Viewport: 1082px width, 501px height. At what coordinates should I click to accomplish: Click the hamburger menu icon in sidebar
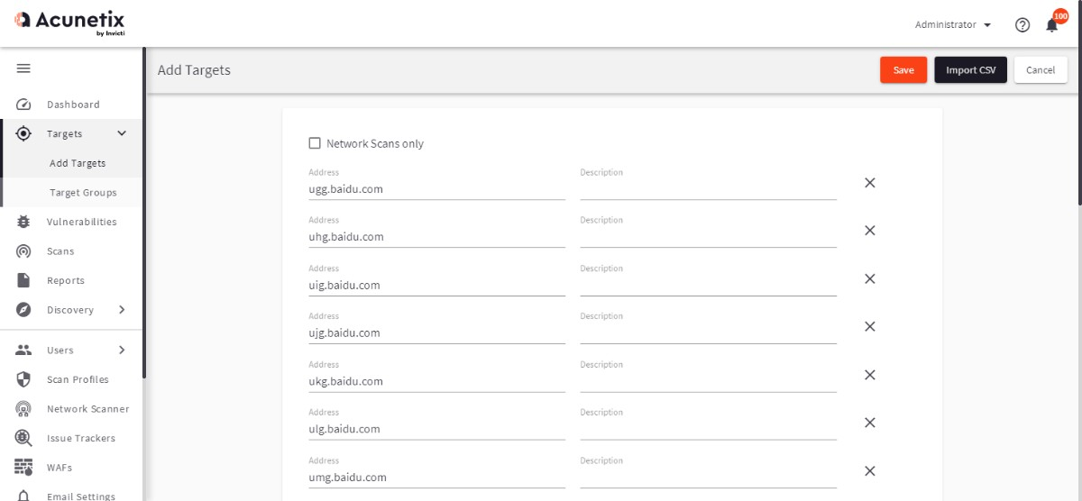pyautogui.click(x=23, y=68)
